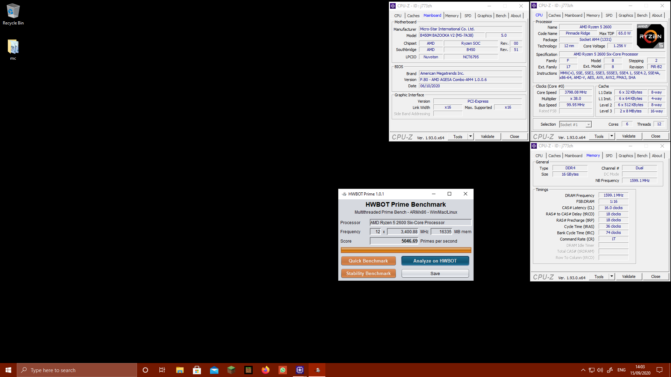
Task: Switch to HWBOT Prime taskbar icon
Action: tap(317, 370)
